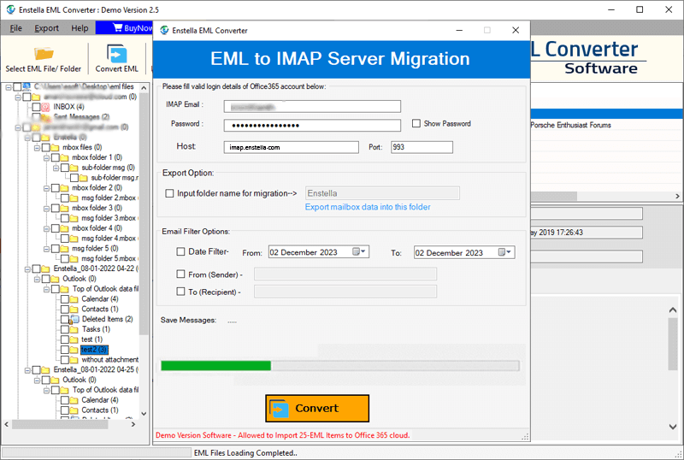Click the without attachment folder icon

pos(74,360)
